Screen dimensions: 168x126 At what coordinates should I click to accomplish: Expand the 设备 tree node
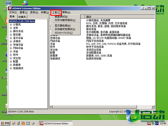click(x=11, y=52)
